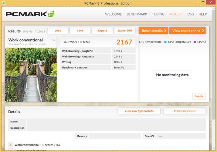This screenshot has width=217, height=152.
Task: Click the blue GPU Temperature legend swatch
Action: pyautogui.click(x=165, y=42)
